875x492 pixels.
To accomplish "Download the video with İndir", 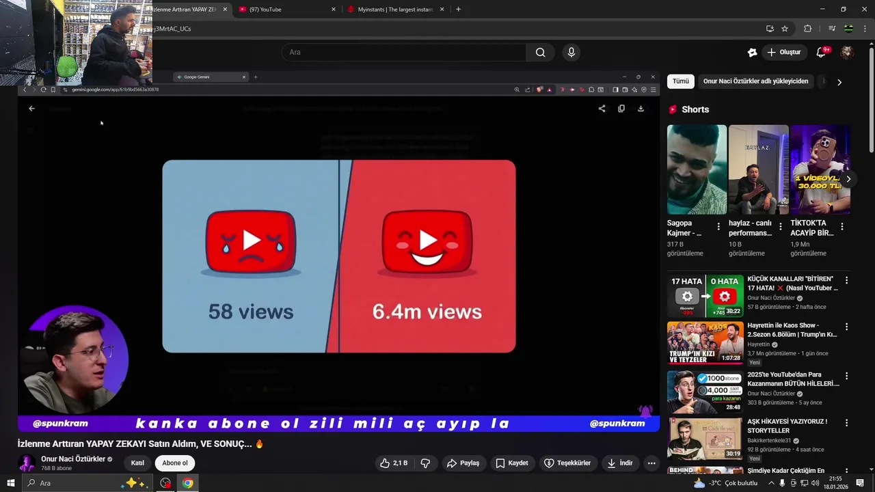I will point(620,463).
